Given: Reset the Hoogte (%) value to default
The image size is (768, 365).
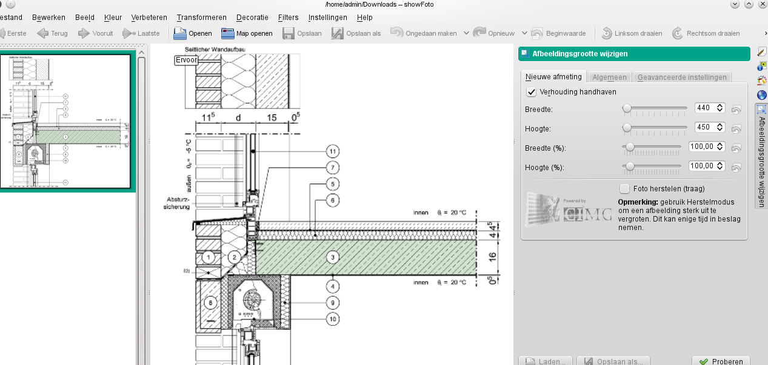Looking at the screenshot, I should click(x=736, y=167).
